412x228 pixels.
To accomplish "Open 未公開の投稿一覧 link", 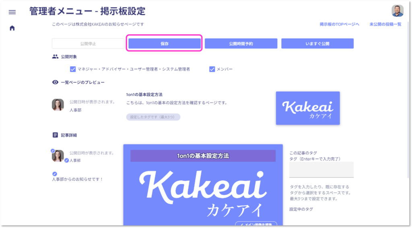I will (x=385, y=24).
